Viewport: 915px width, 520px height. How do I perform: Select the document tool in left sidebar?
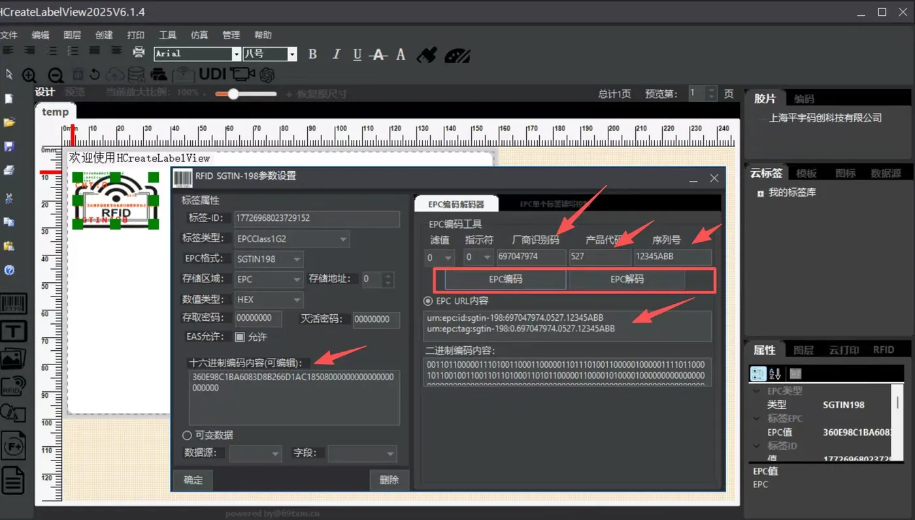(x=13, y=480)
